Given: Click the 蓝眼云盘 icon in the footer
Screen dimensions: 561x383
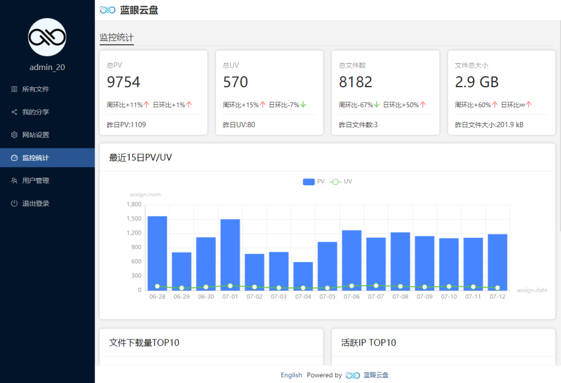Looking at the screenshot, I should (x=353, y=375).
